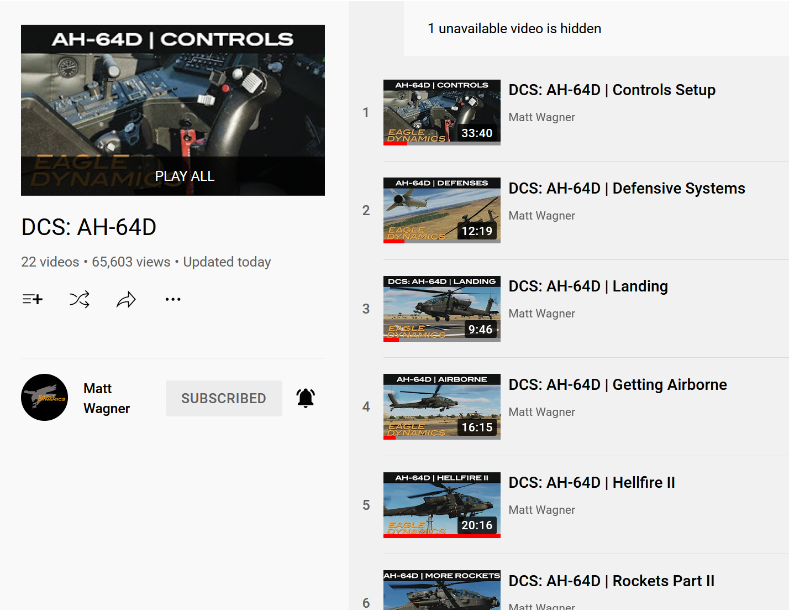The height and width of the screenshot is (610, 789).
Task: Open Rockets Part II video thumbnail
Action: pyautogui.click(x=442, y=590)
